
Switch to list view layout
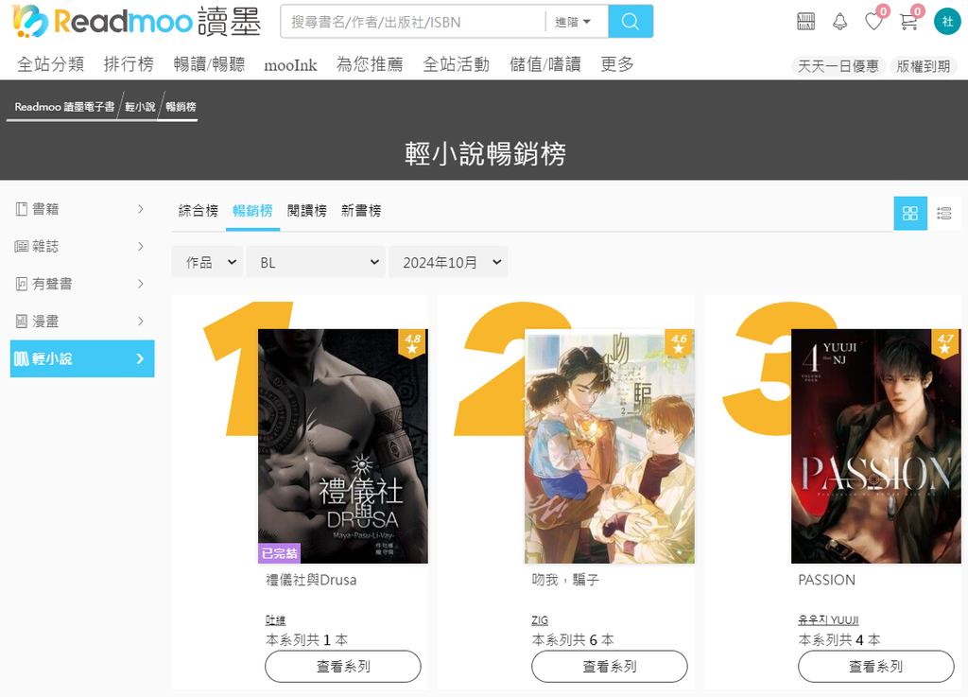coord(944,214)
